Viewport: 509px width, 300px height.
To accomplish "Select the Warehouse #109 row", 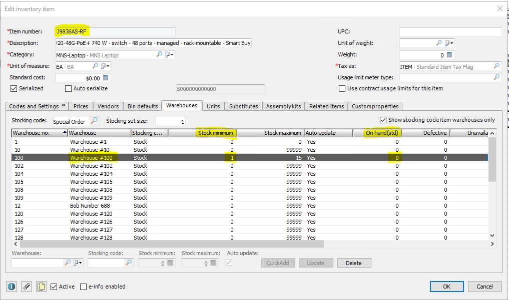I will tap(250, 197).
